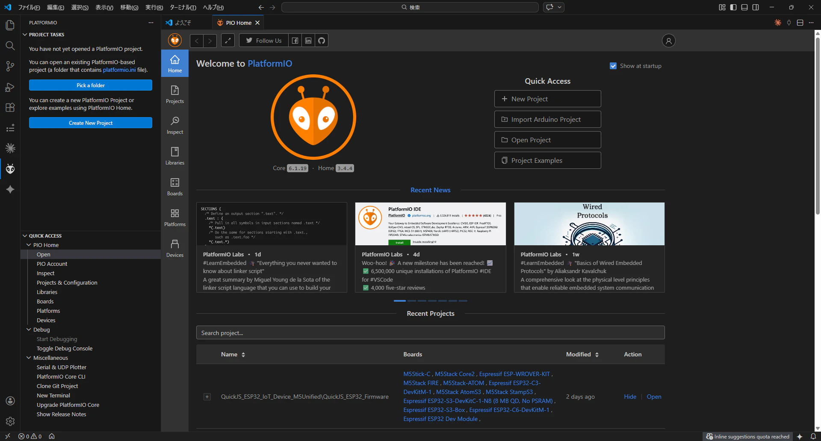
Task: Expand the QuickJS_ESP32_Firmware project row
Action: click(x=207, y=397)
